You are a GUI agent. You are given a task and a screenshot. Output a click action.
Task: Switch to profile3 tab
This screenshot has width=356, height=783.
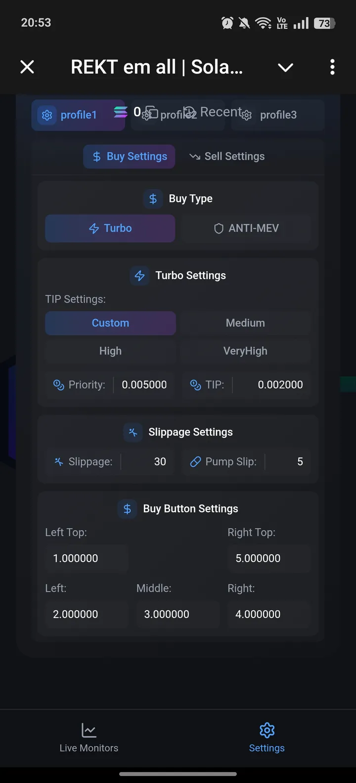(x=278, y=115)
